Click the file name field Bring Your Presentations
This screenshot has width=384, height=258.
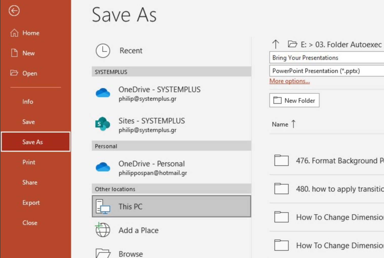(327, 58)
